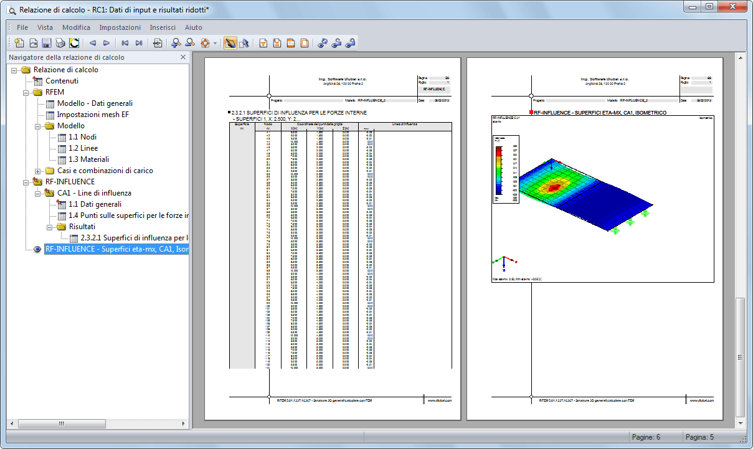753x449 pixels.
Task: Toggle the hand pan mode tool
Action: (230, 43)
